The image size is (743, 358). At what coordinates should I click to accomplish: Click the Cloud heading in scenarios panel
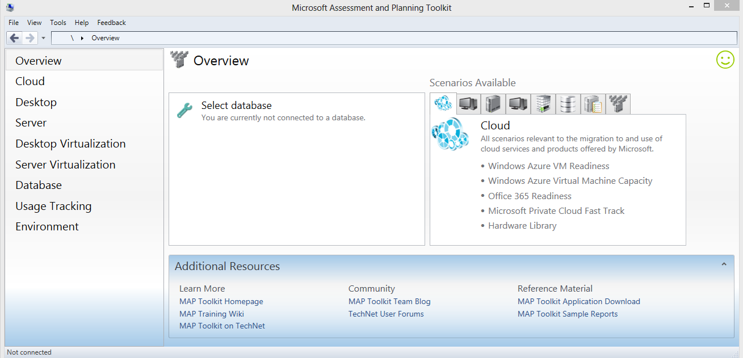(x=496, y=125)
